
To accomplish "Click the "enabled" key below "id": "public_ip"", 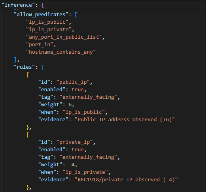I will (52, 90).
